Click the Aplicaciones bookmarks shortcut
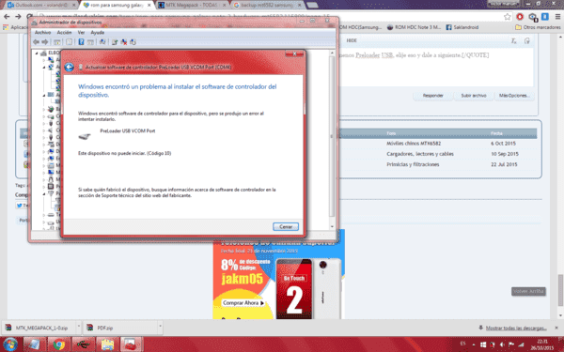The image size is (564, 352). coord(15,27)
